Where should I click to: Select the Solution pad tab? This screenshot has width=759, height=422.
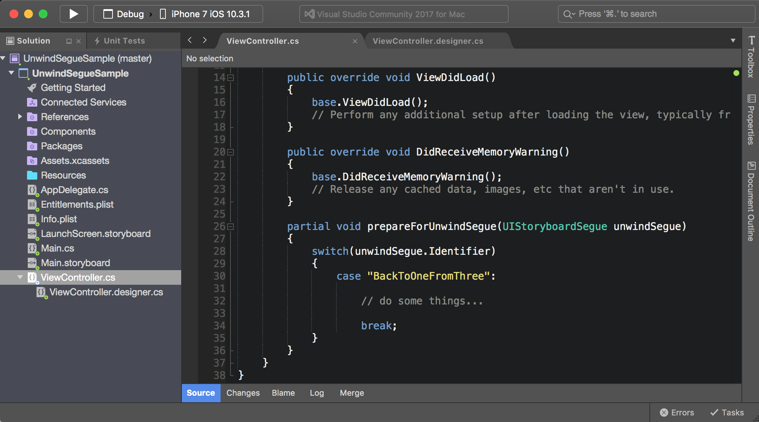pos(28,41)
